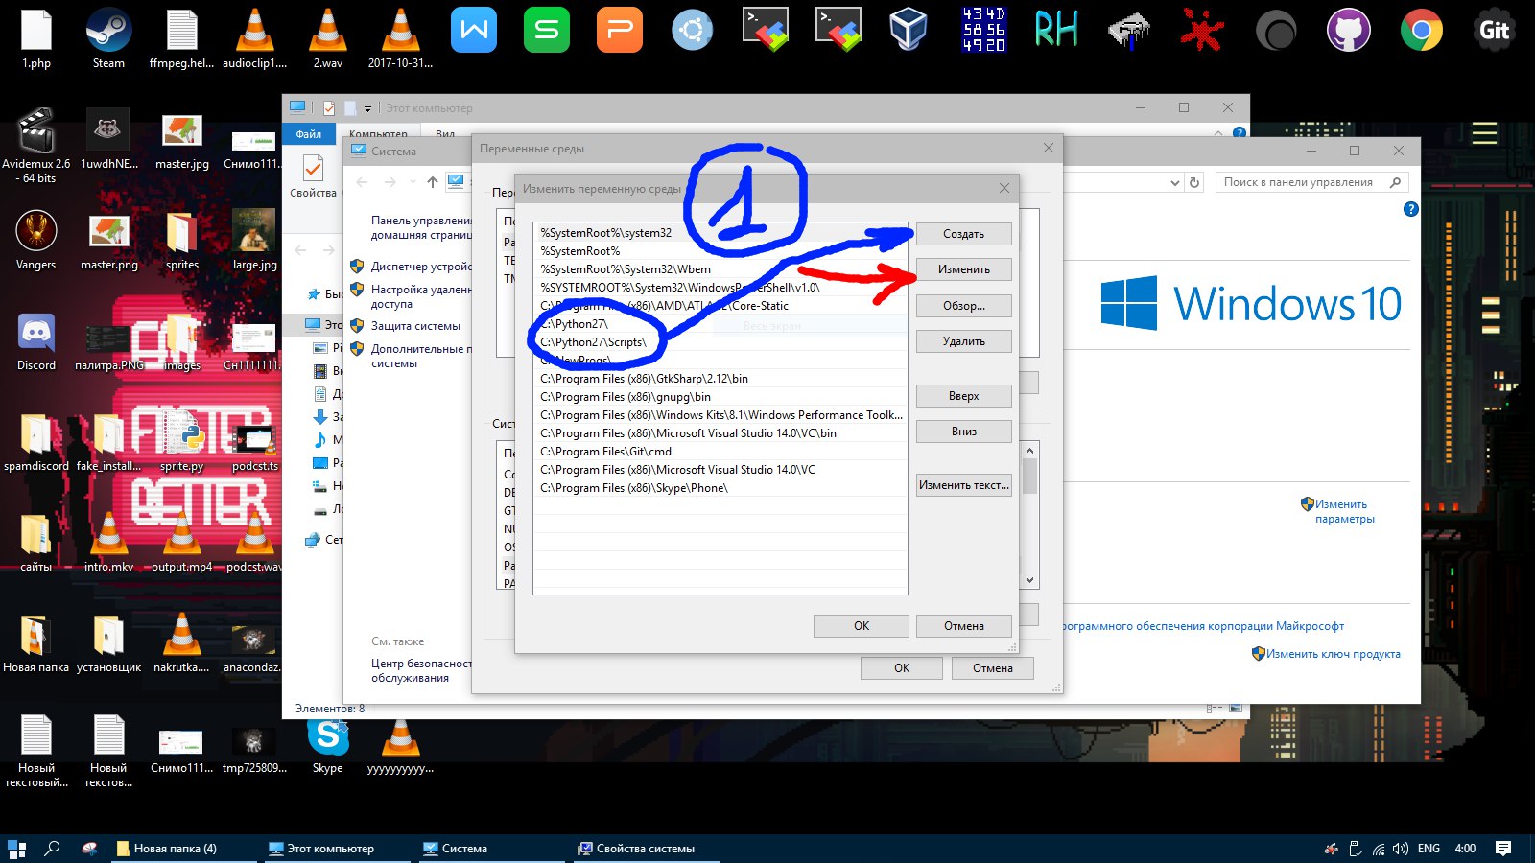Launch Google Chrome from the desktop
Image resolution: width=1535 pixels, height=863 pixels.
coord(1421,32)
